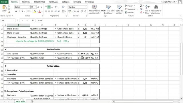This screenshot has height=103, width=183.
Task: Select the ratio vide sheet tab
Action: click(x=20, y=101)
